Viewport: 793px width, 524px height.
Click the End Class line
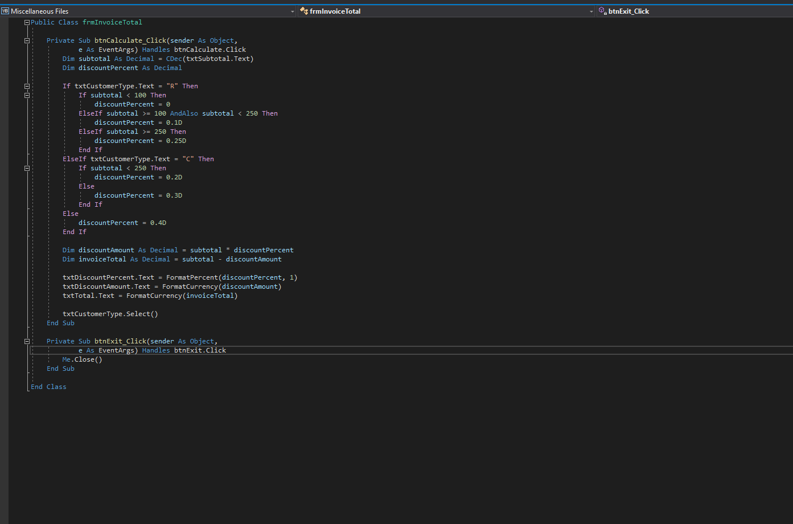48,387
